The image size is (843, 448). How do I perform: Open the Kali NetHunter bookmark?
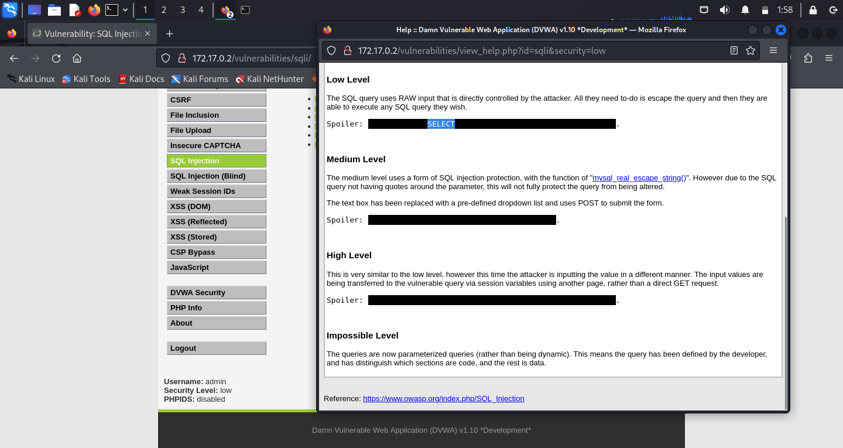pyautogui.click(x=269, y=79)
